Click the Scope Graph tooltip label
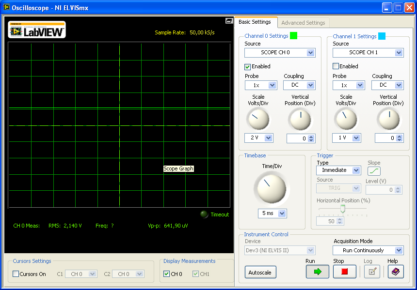The image size is (417, 290). pyautogui.click(x=178, y=168)
